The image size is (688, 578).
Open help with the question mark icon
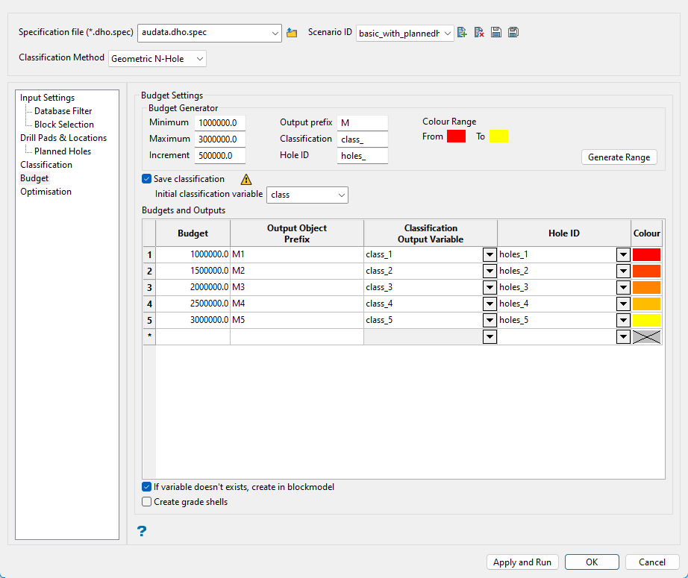[141, 531]
